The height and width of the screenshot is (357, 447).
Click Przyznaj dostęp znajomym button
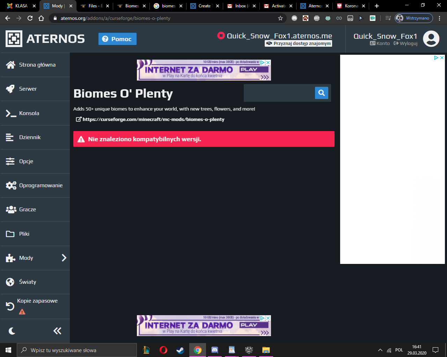point(298,44)
